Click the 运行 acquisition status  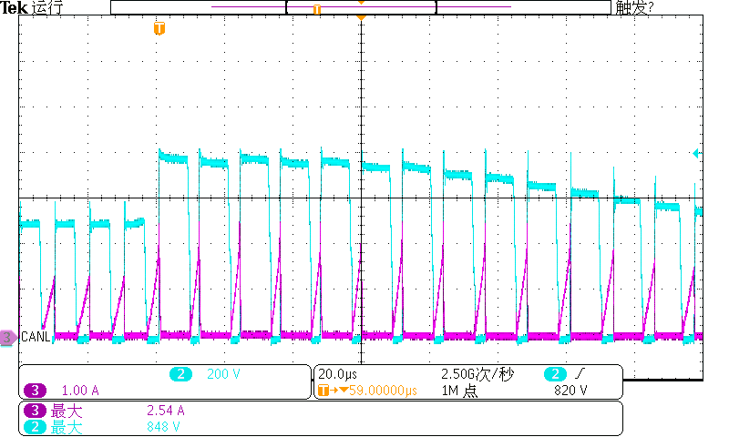[x=47, y=8]
